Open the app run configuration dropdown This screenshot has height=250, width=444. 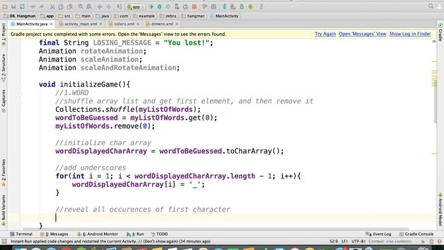(136, 7)
